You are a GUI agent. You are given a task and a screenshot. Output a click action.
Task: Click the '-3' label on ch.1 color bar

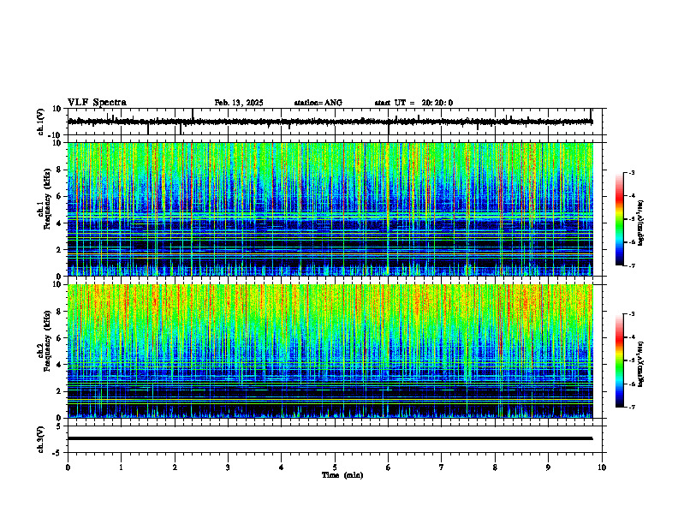[632, 173]
